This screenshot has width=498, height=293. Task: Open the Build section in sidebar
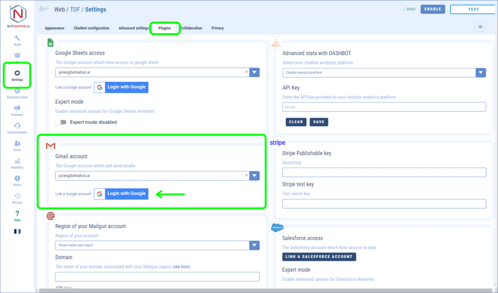[x=17, y=40]
